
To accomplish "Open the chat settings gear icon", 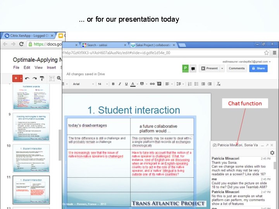I will tap(272, 152).
